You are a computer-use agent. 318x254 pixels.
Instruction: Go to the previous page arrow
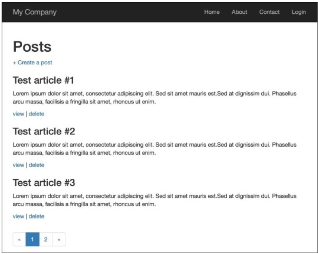coord(19,239)
